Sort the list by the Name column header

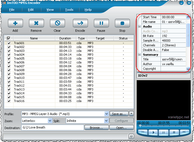coord(34,38)
